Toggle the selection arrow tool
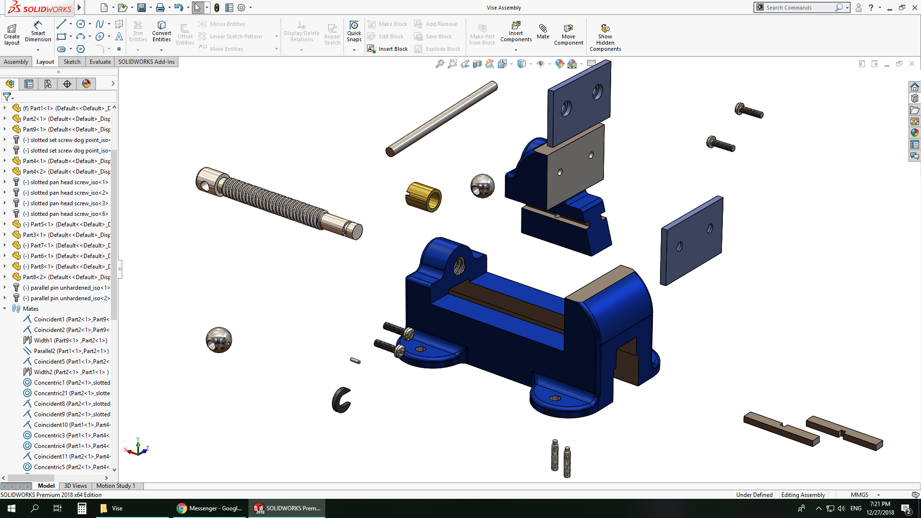Viewport: 921px width, 518px height. pos(197,8)
